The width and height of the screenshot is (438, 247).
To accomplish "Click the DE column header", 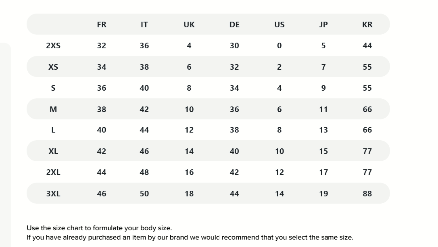I will tap(234, 24).
